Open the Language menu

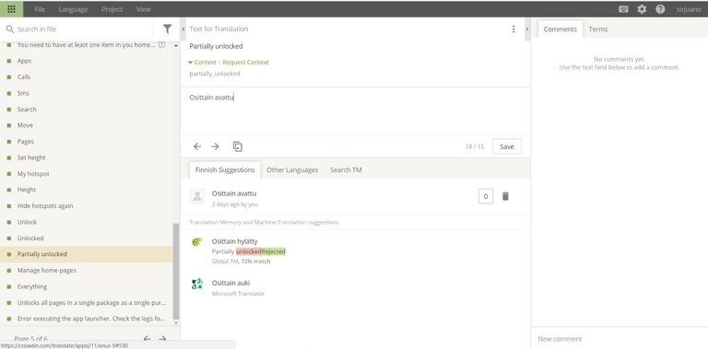[73, 9]
